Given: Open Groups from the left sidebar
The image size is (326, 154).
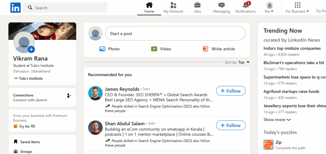Looking at the screenshot, I should (26, 151).
